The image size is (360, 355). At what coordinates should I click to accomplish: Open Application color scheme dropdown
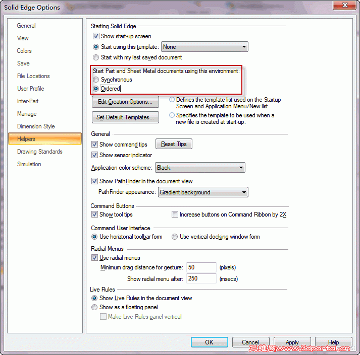pyautogui.click(x=200, y=168)
